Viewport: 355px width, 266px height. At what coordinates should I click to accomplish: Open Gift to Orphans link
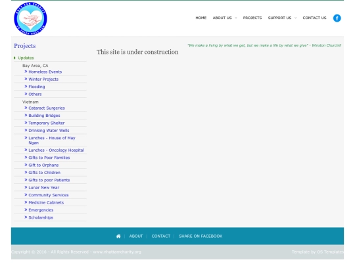43,165
